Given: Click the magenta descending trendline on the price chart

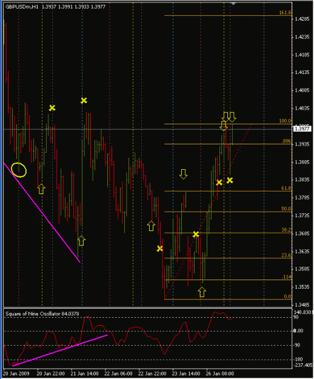Looking at the screenshot, I should point(42,212).
